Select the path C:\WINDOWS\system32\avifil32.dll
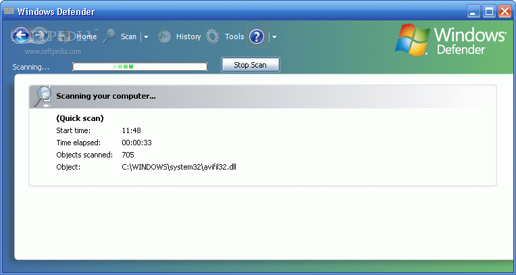This screenshot has width=516, height=275. pos(179,167)
